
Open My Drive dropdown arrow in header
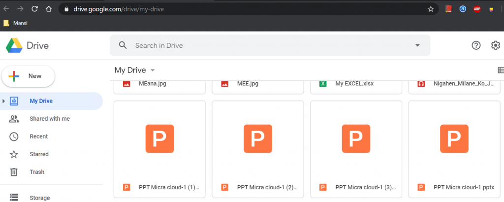153,70
